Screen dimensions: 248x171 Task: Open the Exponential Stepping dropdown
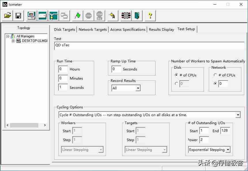tap(228, 149)
